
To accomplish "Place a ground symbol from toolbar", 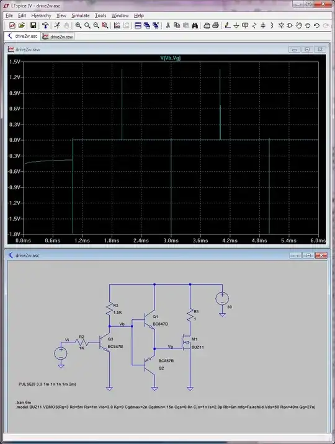I will [x=236, y=25].
